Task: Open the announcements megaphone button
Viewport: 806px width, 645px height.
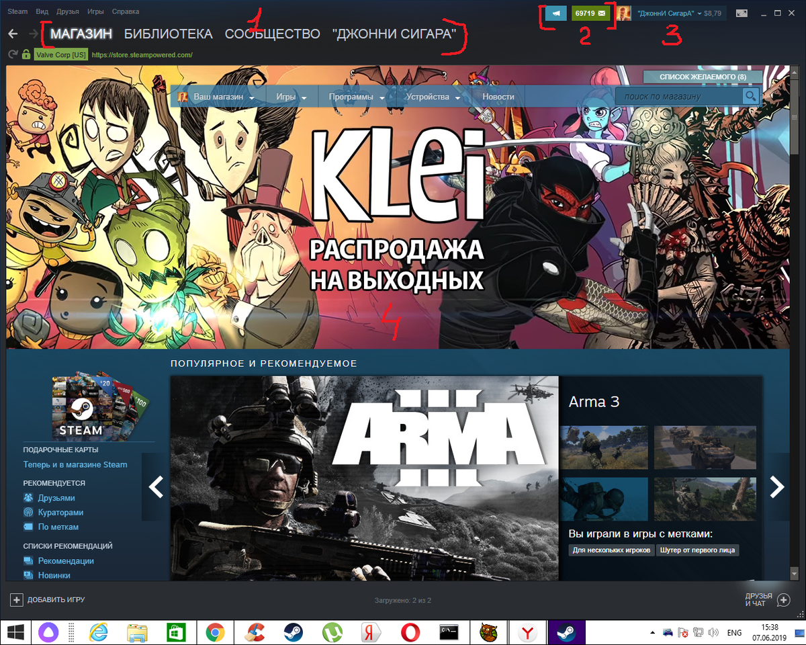Action: tap(556, 13)
